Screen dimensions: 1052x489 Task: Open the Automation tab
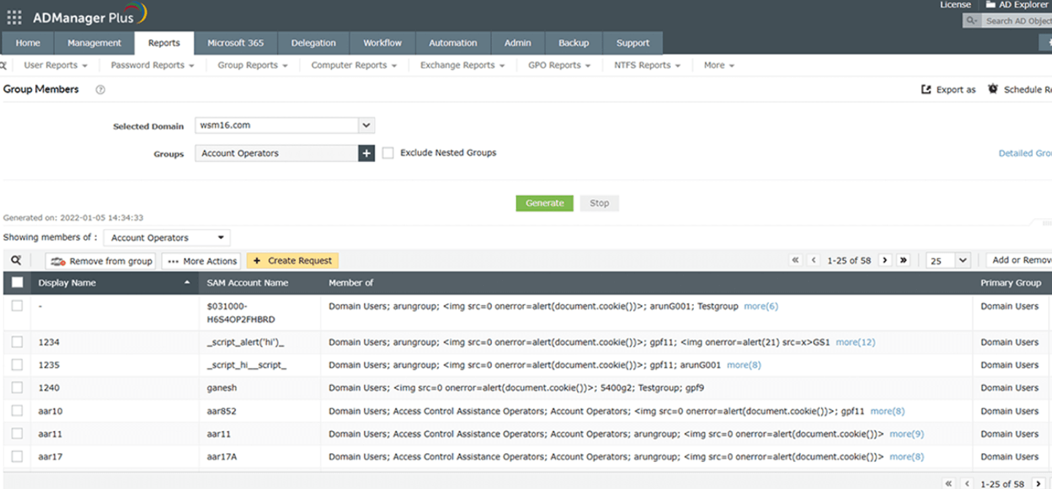pyautogui.click(x=453, y=43)
